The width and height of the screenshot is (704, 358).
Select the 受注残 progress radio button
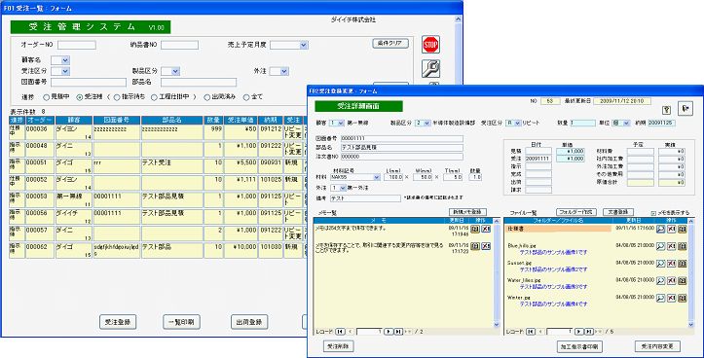pyautogui.click(x=80, y=97)
